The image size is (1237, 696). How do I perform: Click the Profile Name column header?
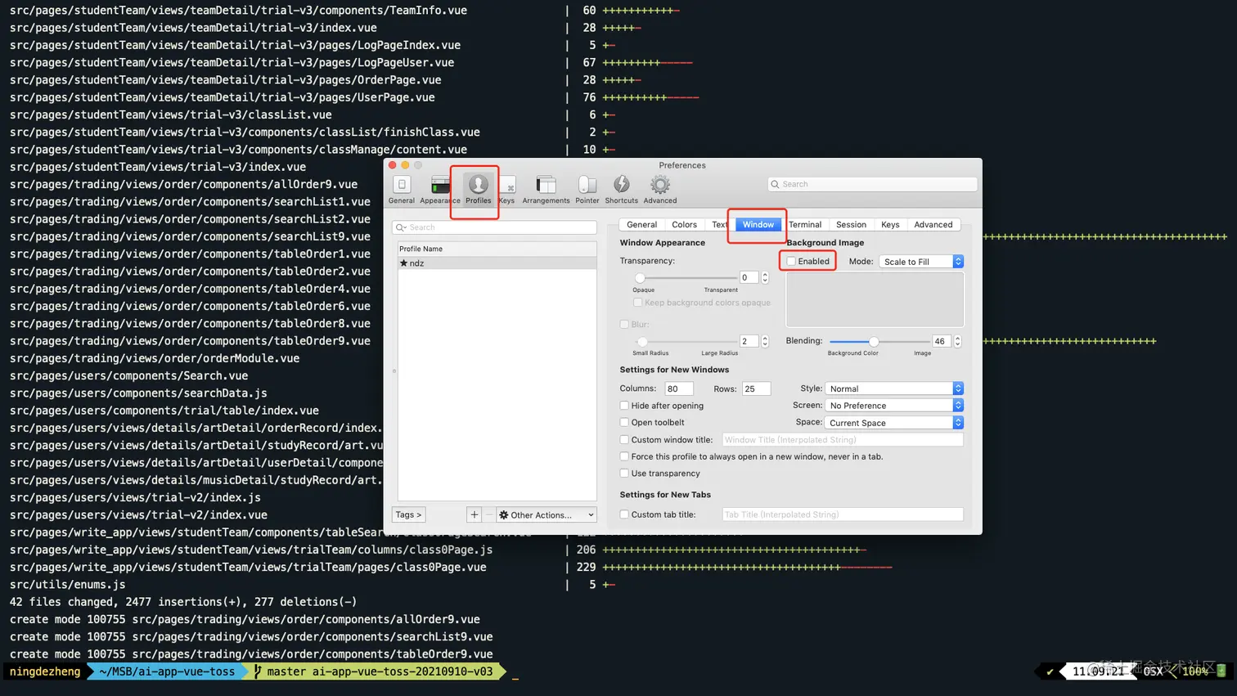[x=497, y=249]
